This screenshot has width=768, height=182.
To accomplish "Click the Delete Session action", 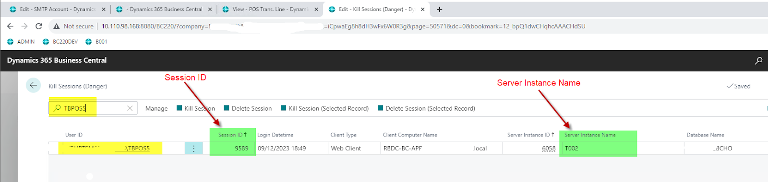I will coord(248,109).
